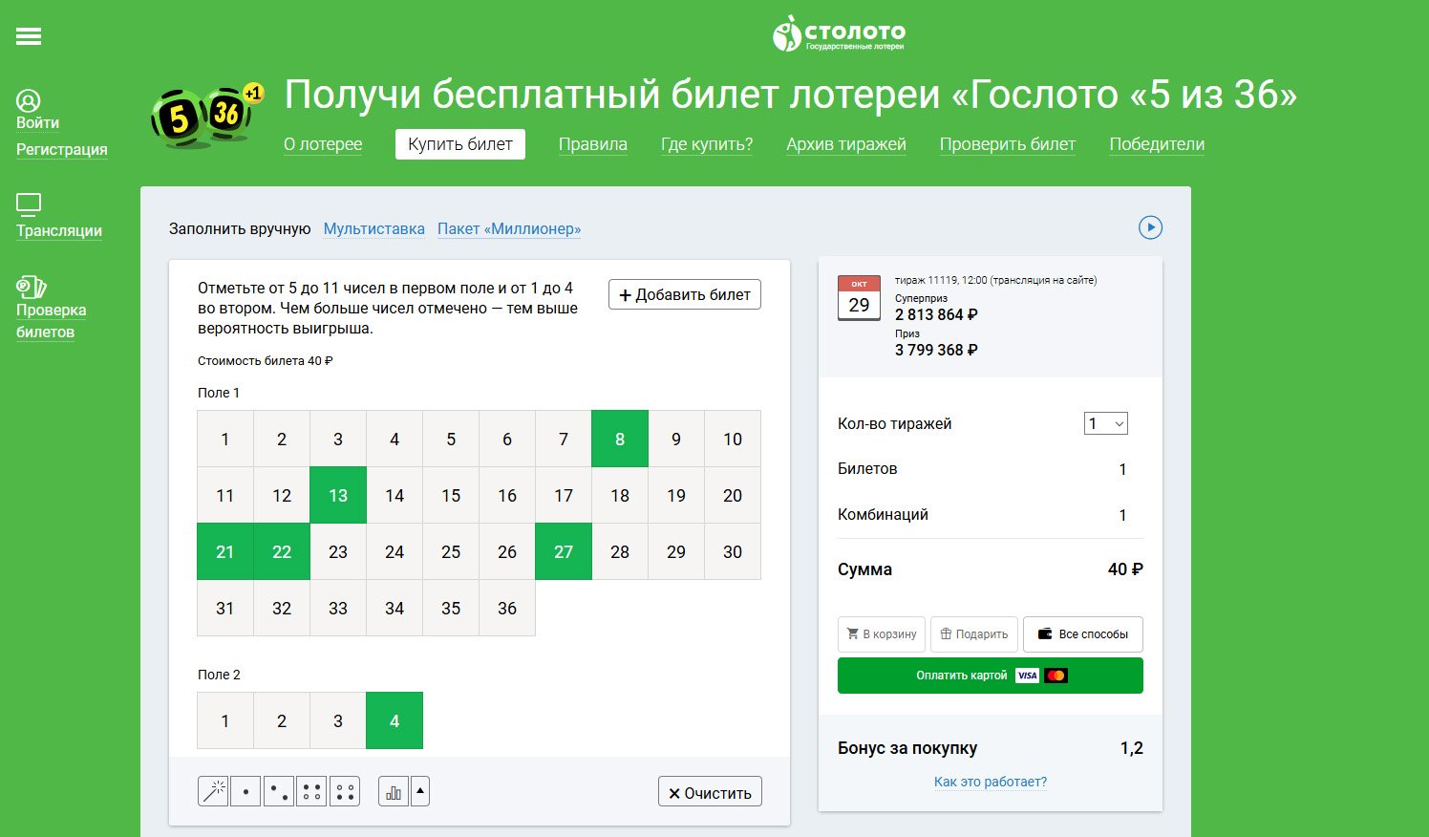Open the Победители tab

1157,144
